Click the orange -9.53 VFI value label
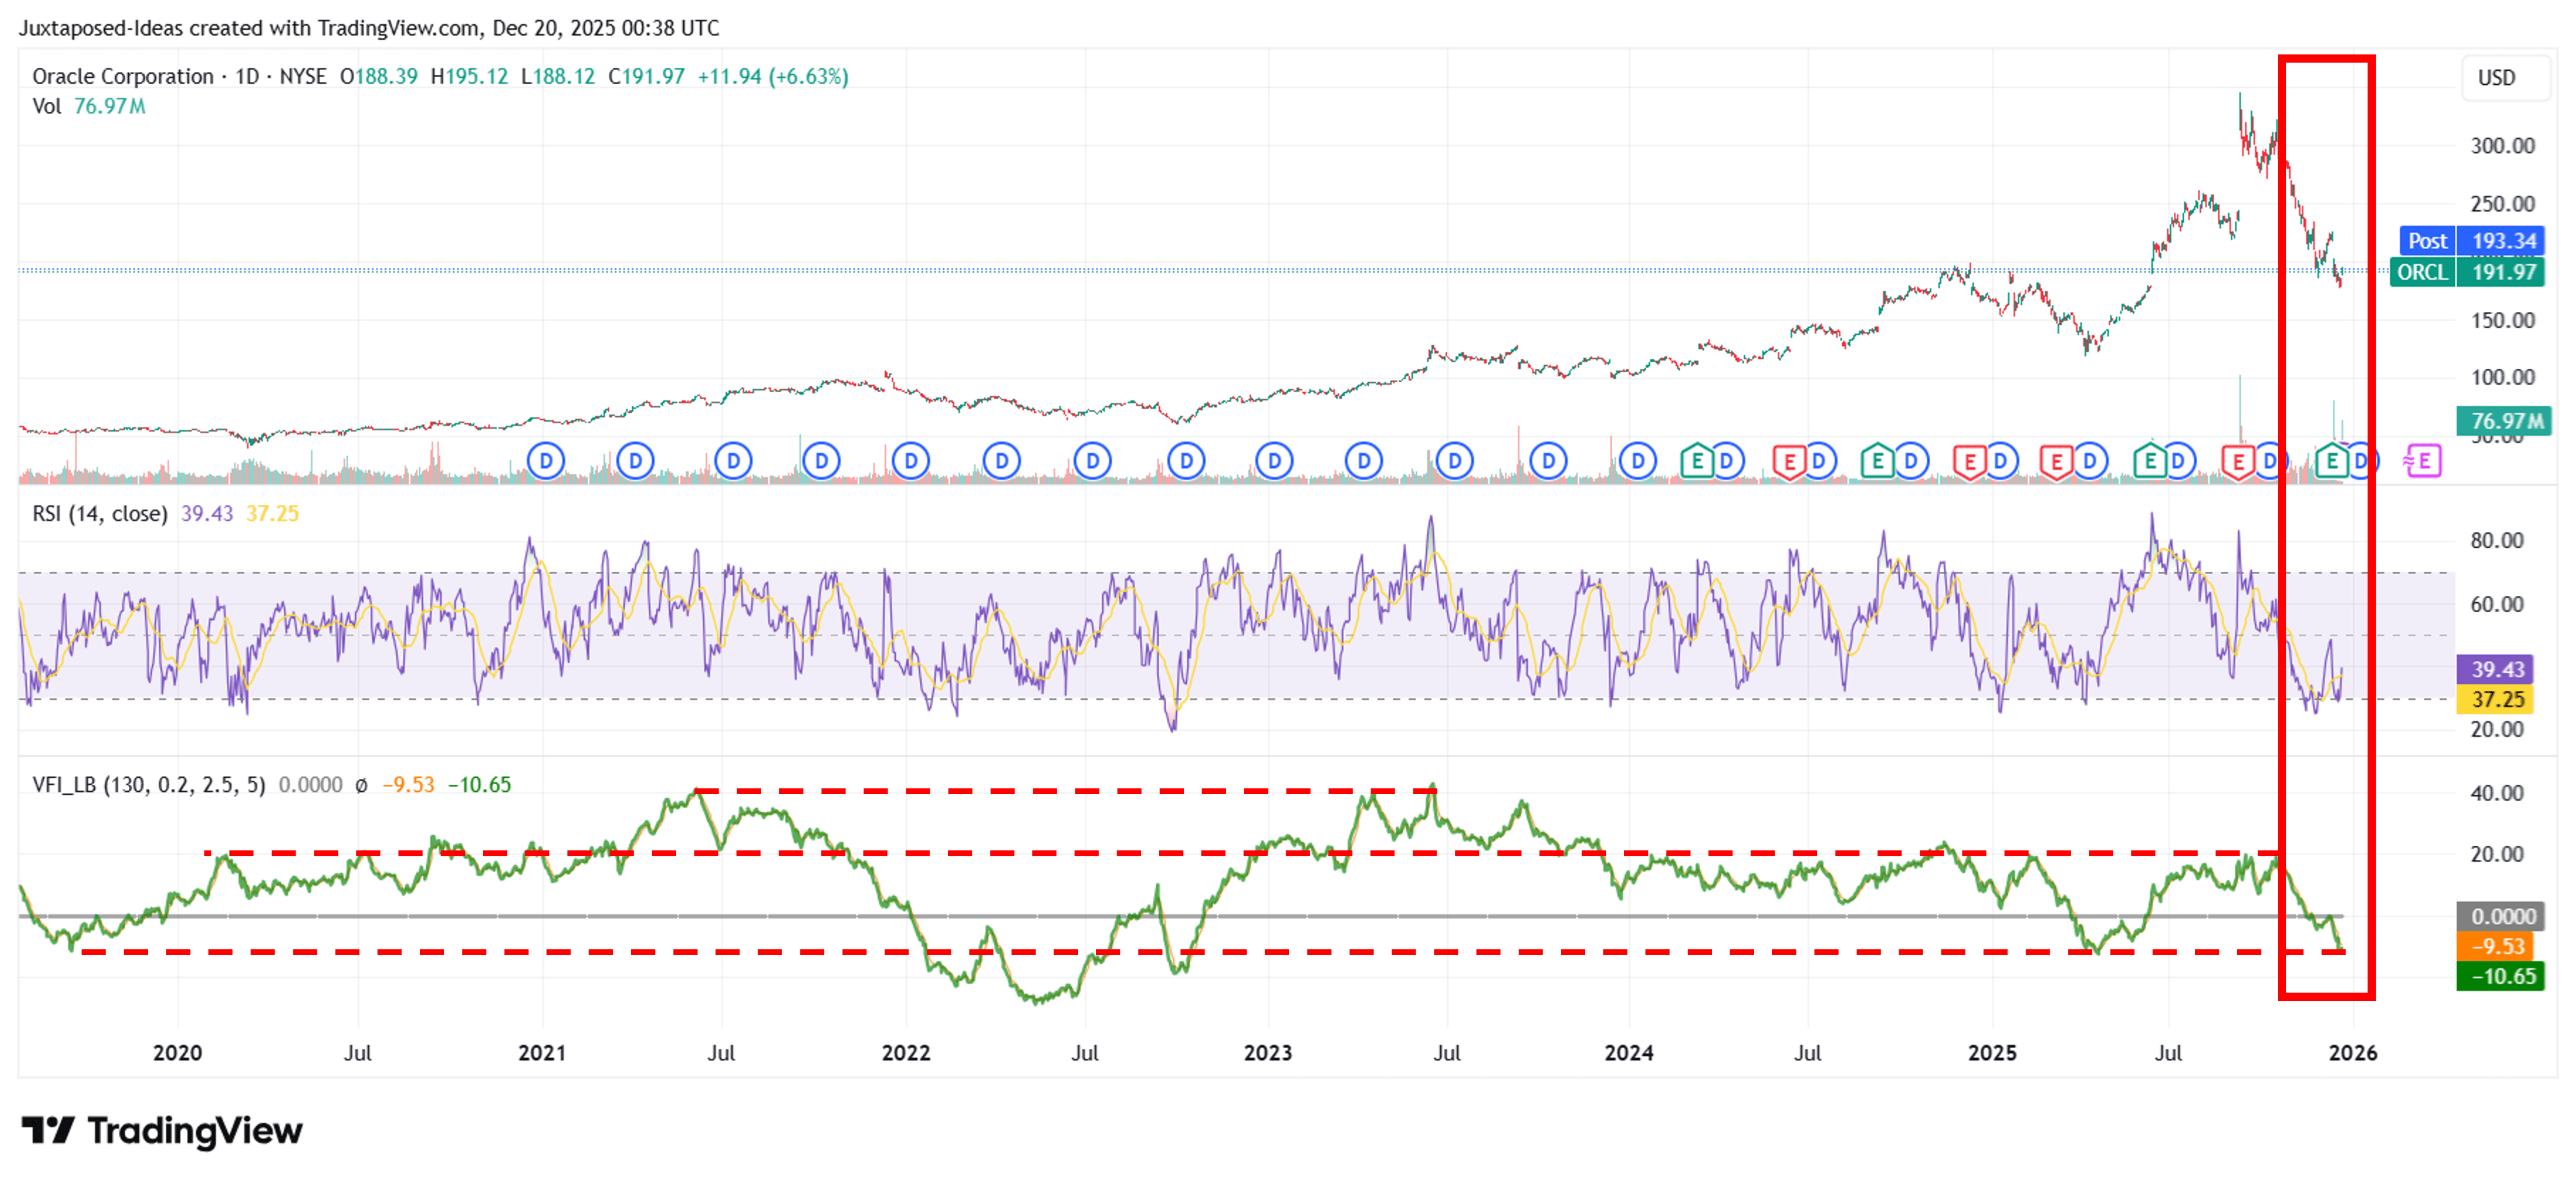Image resolution: width=2576 pixels, height=1184 pixels. coord(2497,946)
